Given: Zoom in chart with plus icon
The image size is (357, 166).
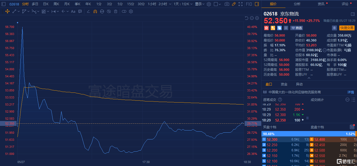Looking at the screenshot, I should coord(257,18).
